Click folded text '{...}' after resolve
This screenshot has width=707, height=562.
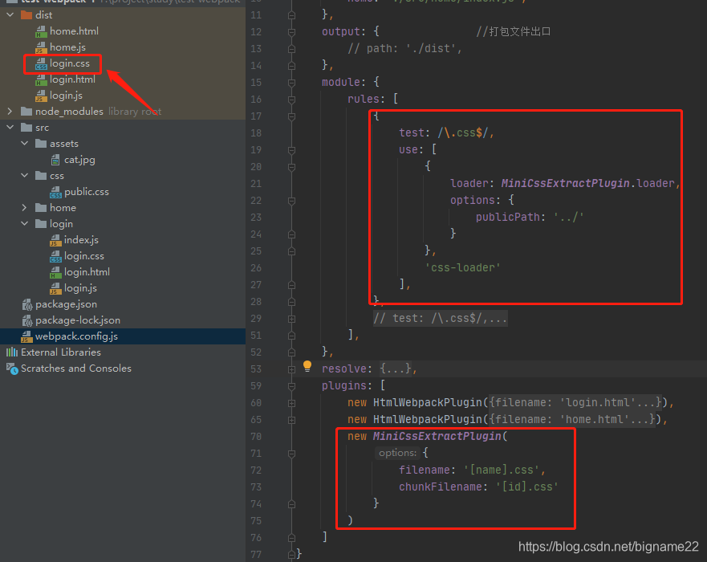point(396,369)
